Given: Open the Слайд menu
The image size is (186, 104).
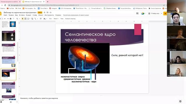Looking at the screenshot, I should [x=35, y=15].
